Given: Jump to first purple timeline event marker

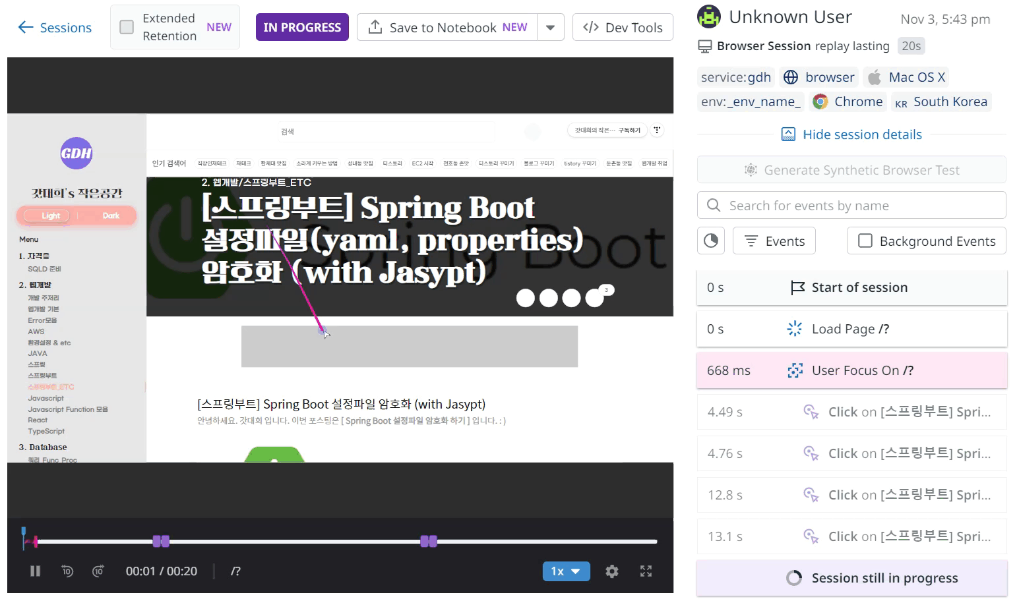Looking at the screenshot, I should click(x=161, y=542).
